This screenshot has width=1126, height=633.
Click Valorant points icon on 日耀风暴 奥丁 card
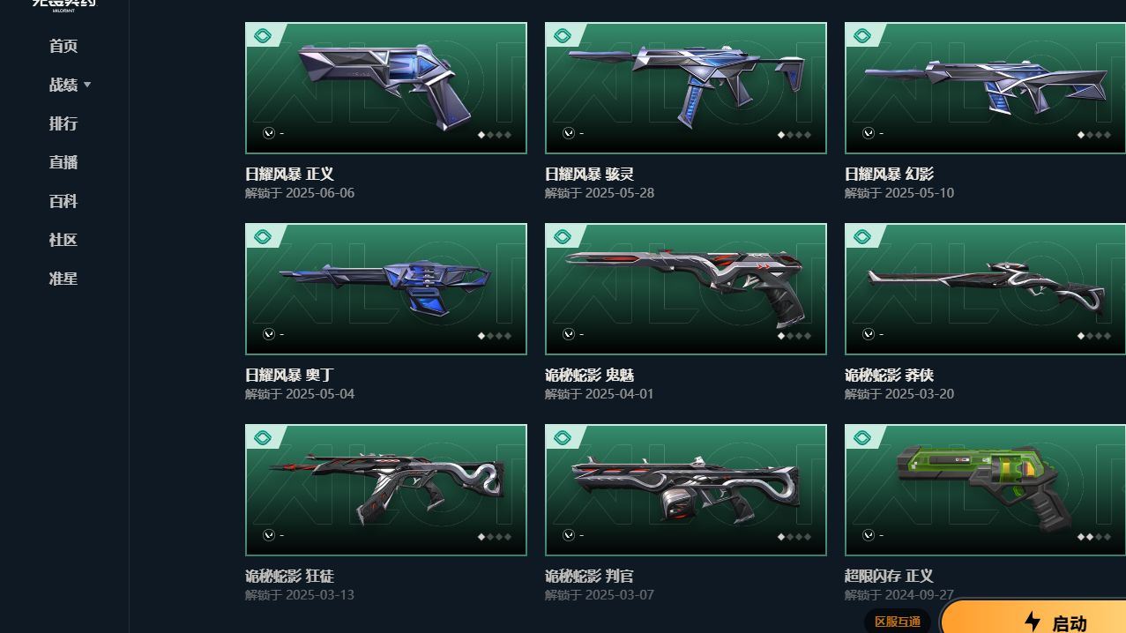click(x=269, y=334)
